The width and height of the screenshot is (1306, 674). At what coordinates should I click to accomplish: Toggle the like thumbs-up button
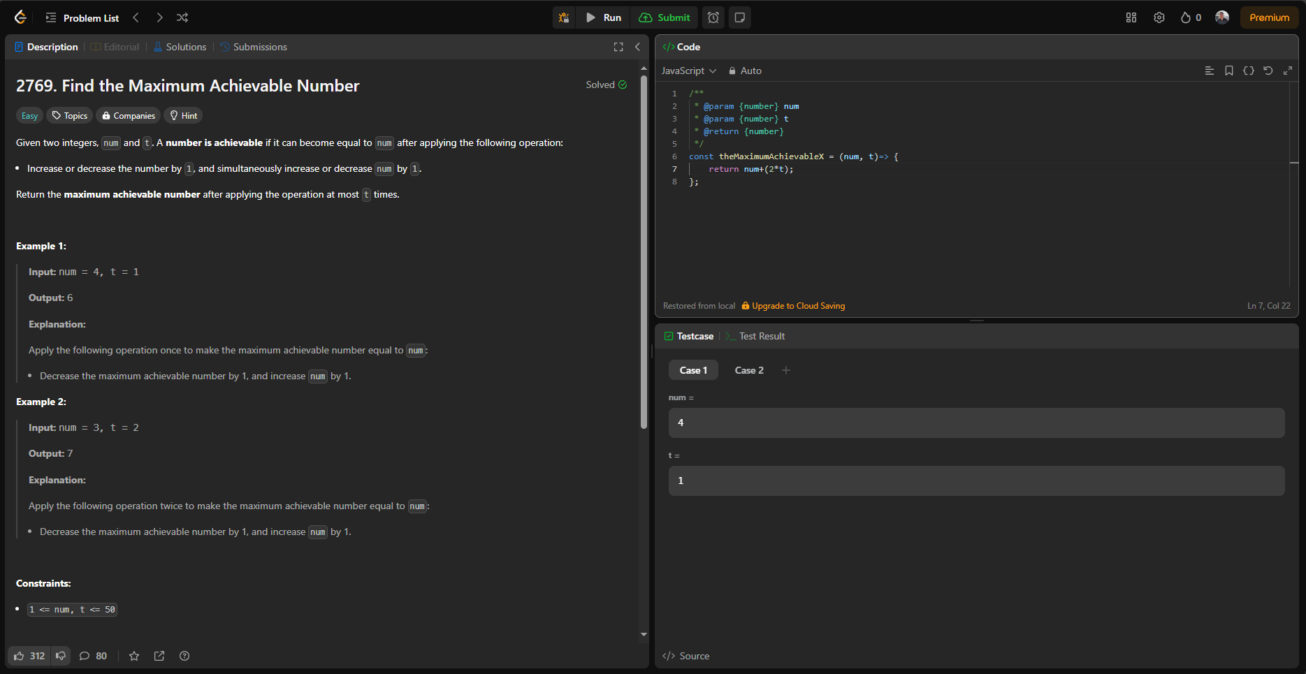(29, 656)
